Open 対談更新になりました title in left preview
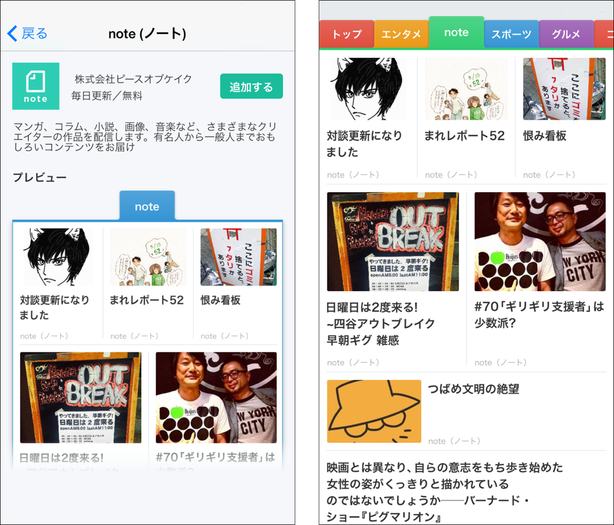Image resolution: width=614 pixels, height=525 pixels. [55, 308]
